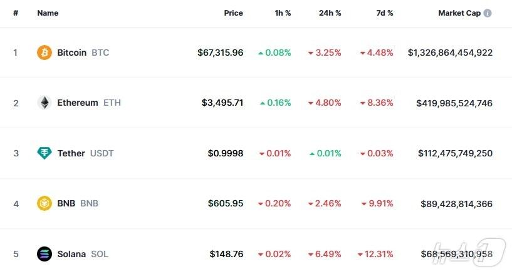The width and height of the screenshot is (512, 274).
Task: Sort the table by Name column
Action: tap(47, 13)
